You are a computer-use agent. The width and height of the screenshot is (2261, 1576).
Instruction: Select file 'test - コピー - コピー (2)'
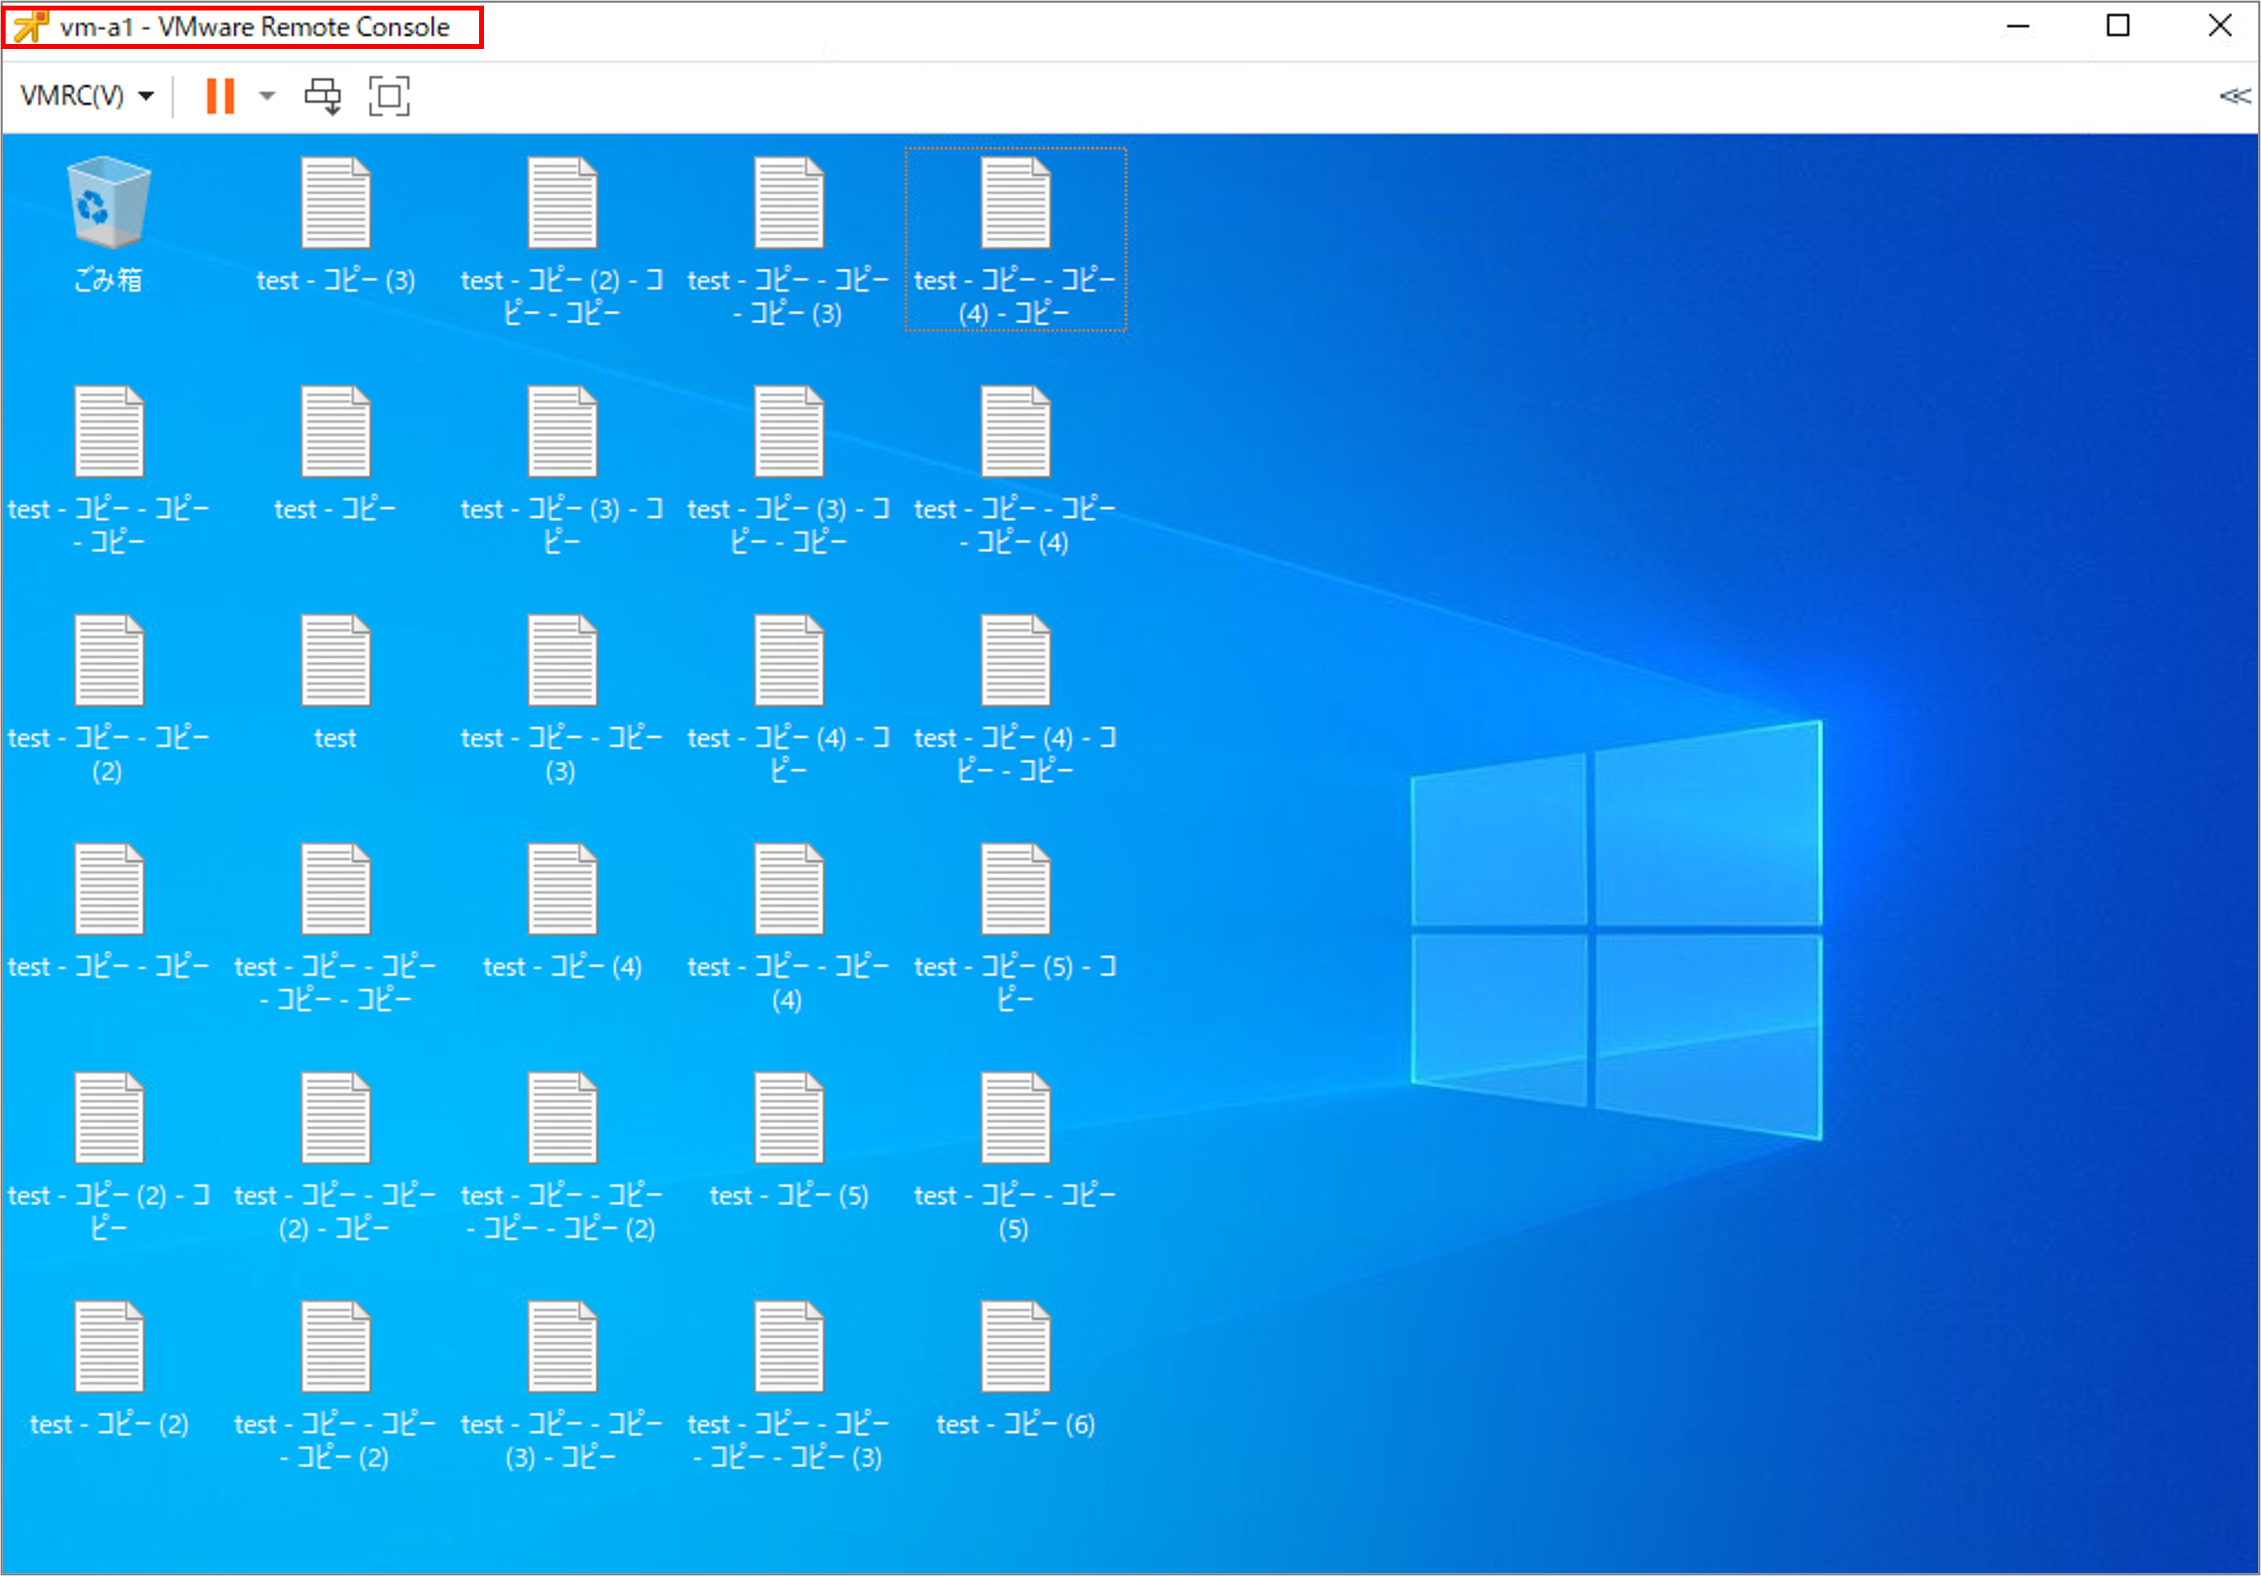tap(108, 699)
